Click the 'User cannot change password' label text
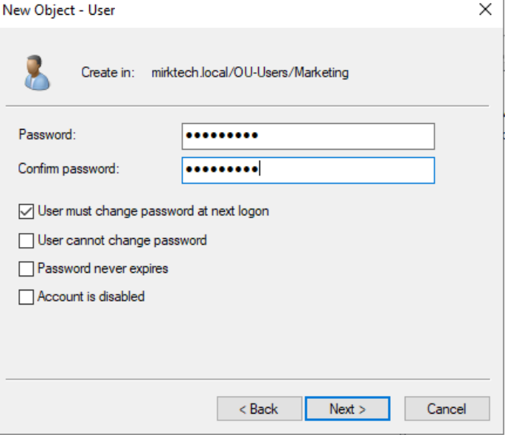The height and width of the screenshot is (435, 505). (x=122, y=240)
